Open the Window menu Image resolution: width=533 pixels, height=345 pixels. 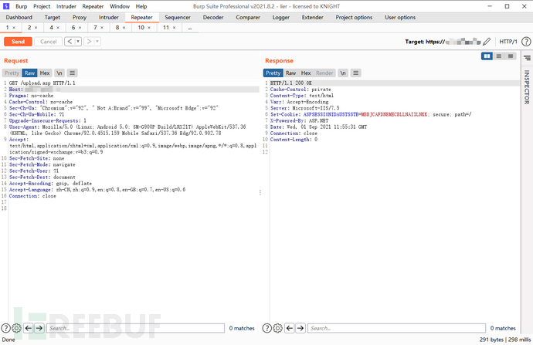(x=120, y=6)
